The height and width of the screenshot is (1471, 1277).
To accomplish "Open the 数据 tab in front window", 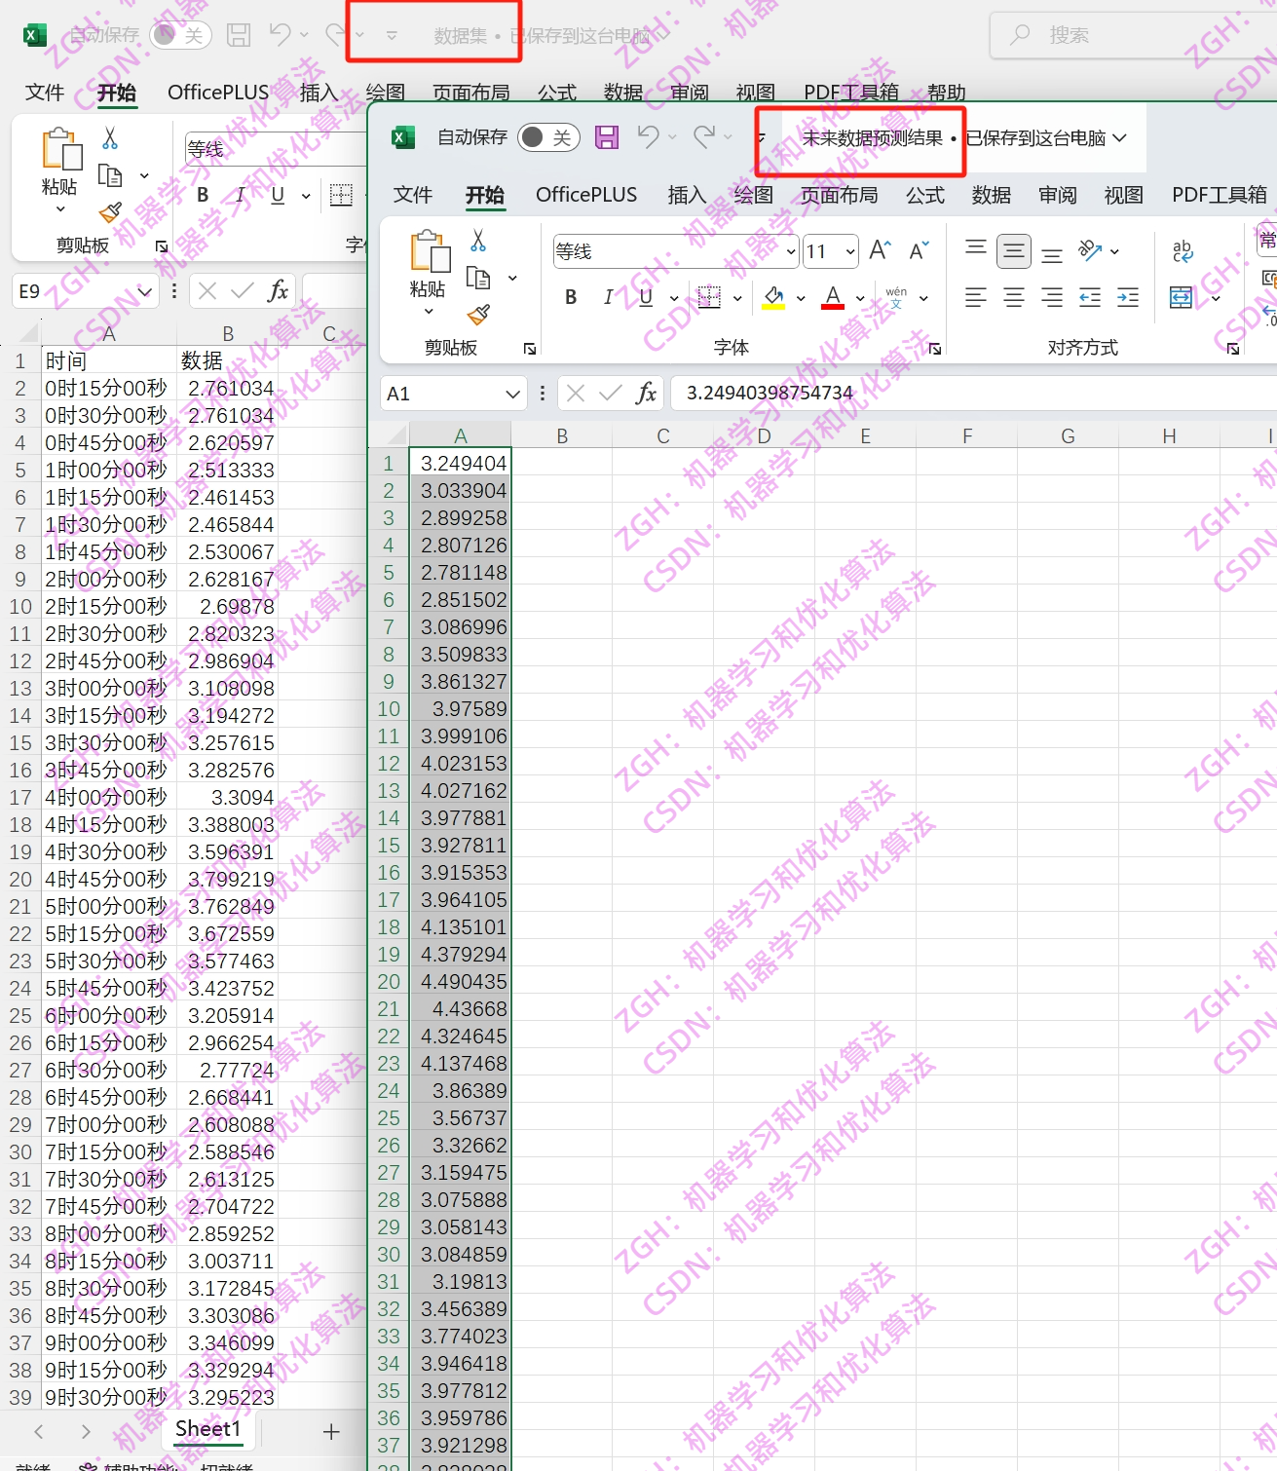I will pyautogui.click(x=992, y=195).
